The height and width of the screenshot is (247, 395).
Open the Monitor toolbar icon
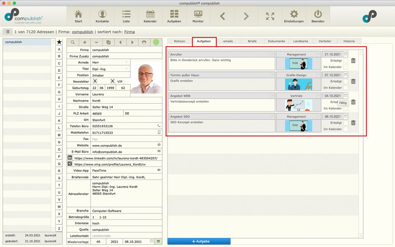pos(198,16)
